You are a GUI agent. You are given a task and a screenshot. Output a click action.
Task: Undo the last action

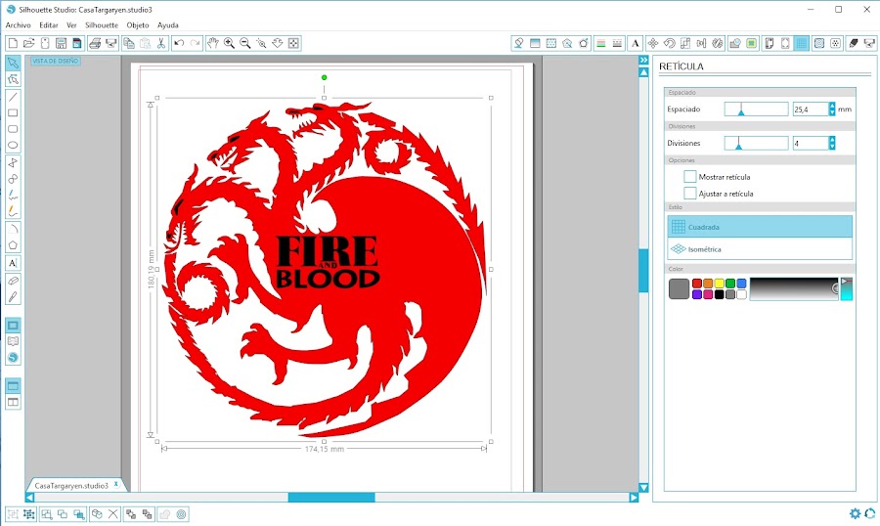(179, 43)
